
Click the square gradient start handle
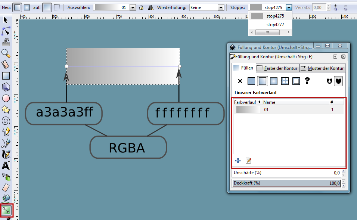66,66
